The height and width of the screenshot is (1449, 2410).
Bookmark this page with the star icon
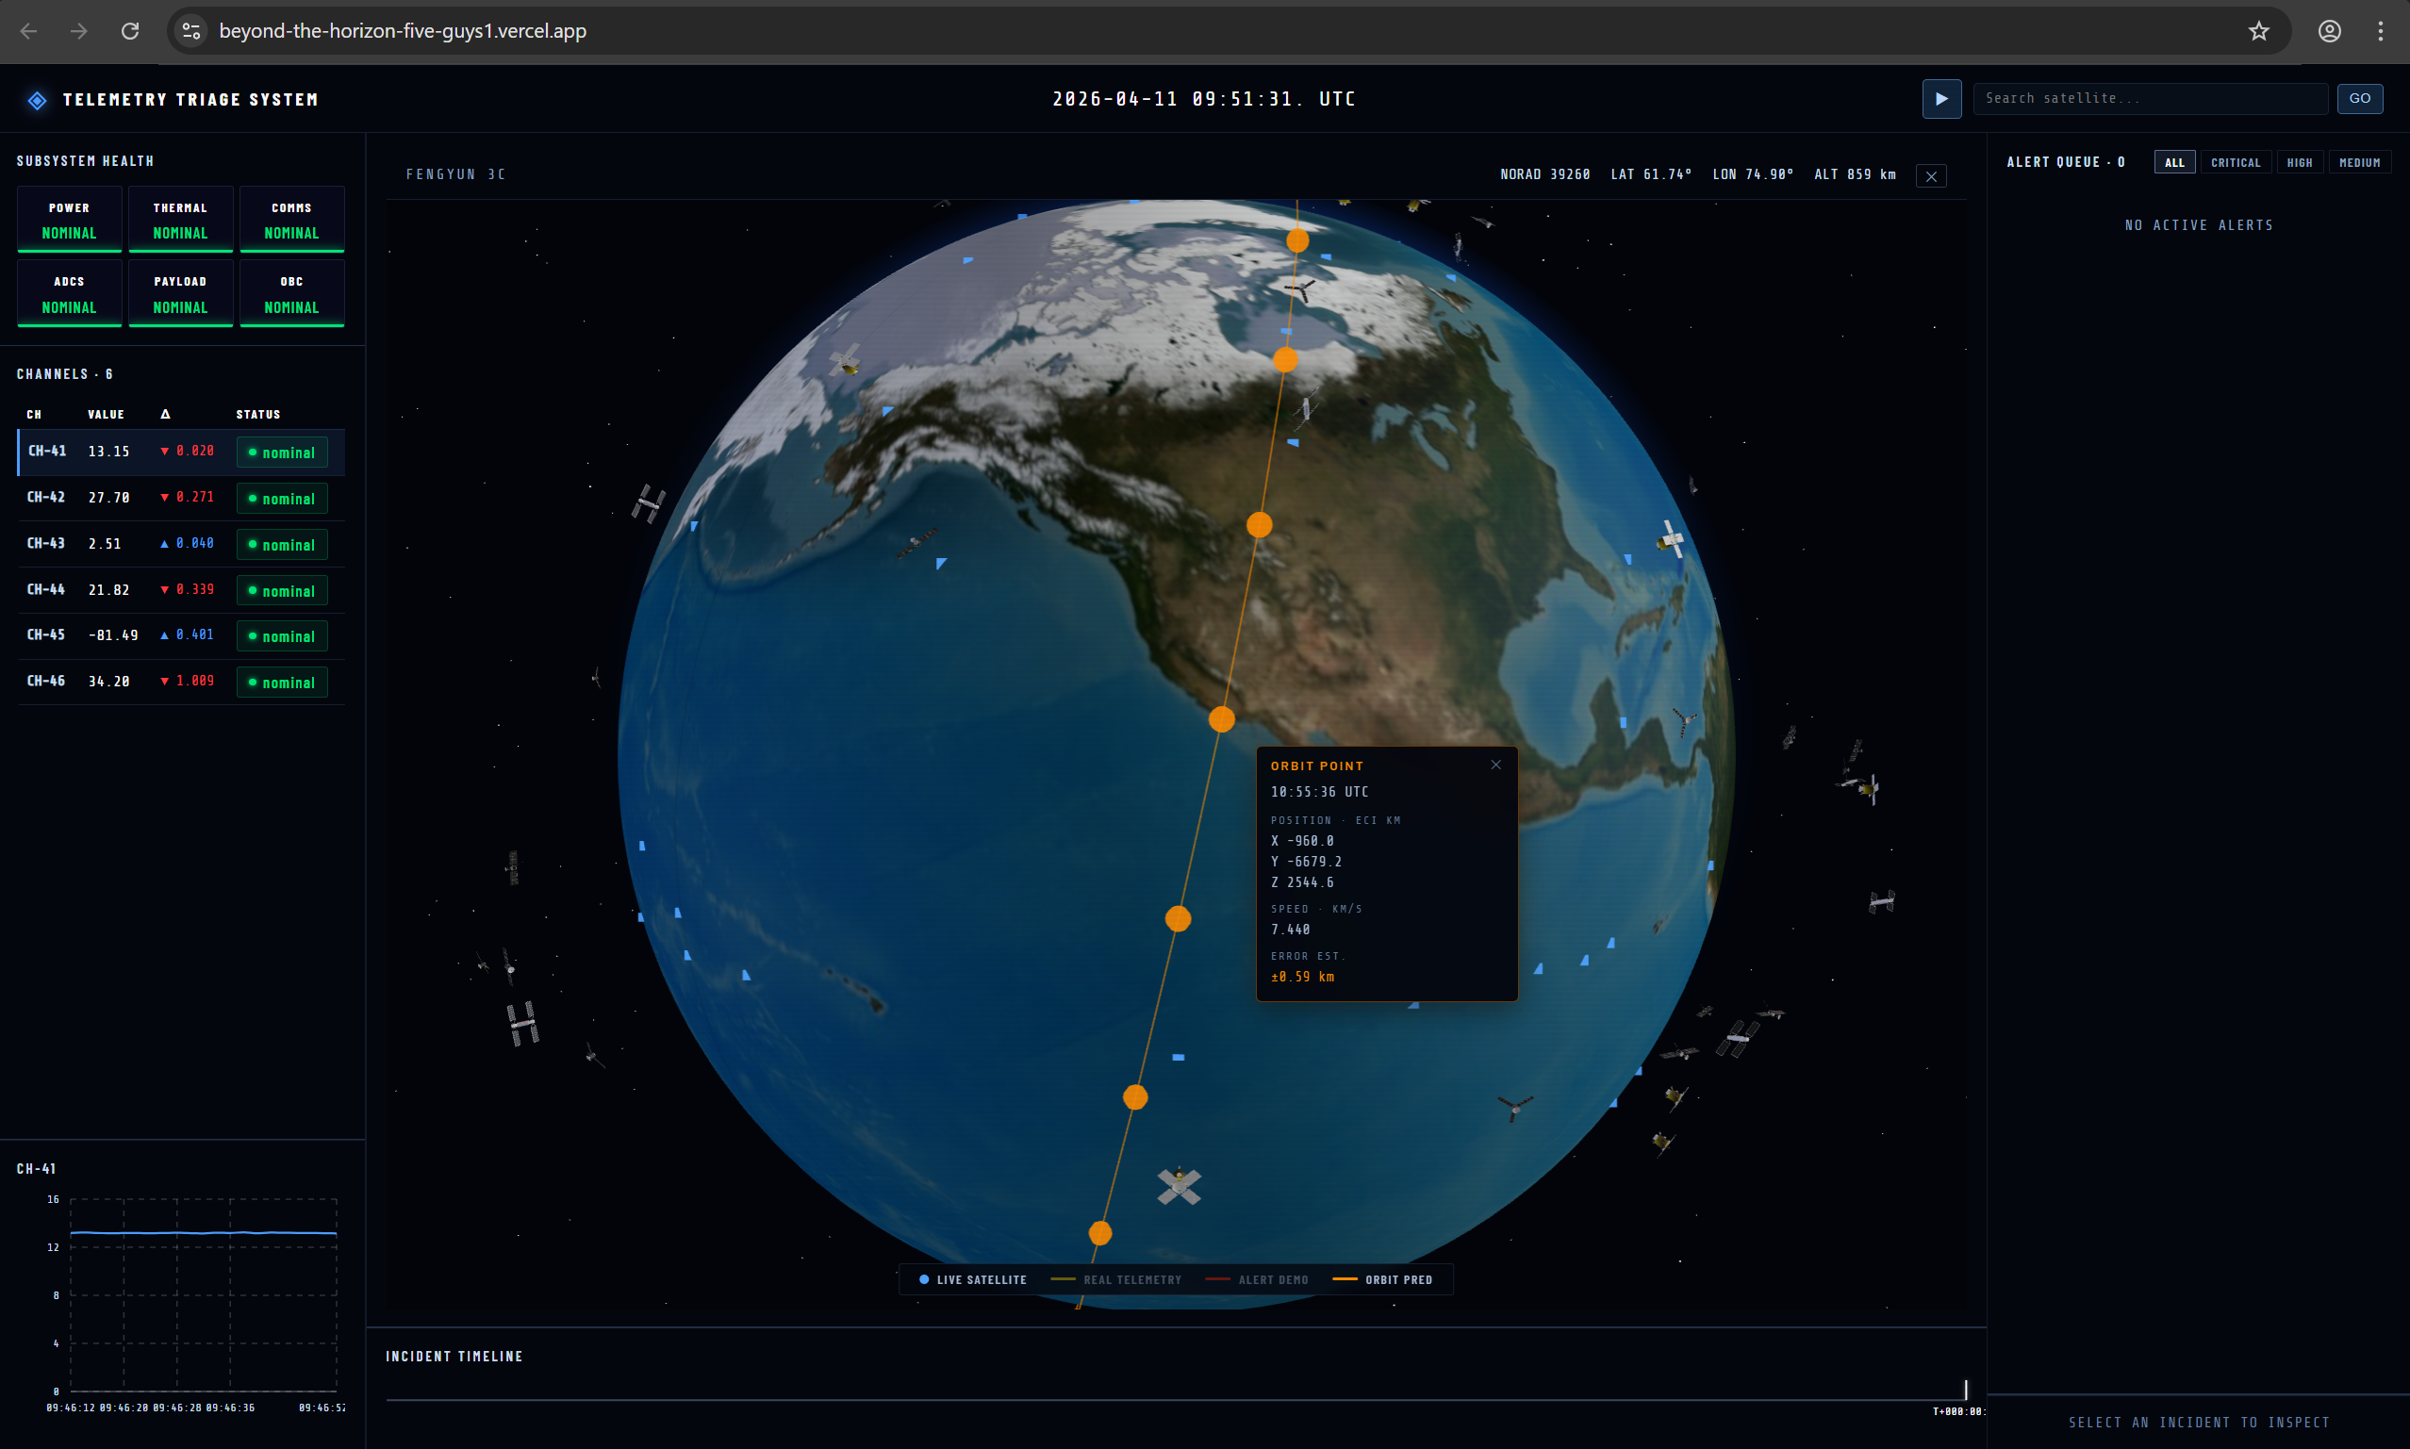(x=2257, y=31)
